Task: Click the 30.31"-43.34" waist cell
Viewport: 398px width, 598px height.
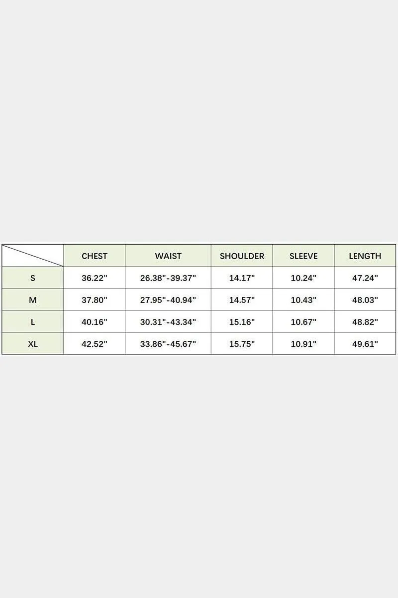Action: [168, 321]
